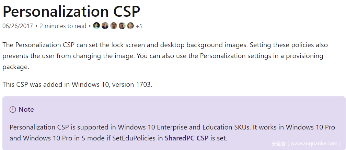Click the third contributor avatar
The height and width of the screenshot is (150, 346).
(x=114, y=26)
